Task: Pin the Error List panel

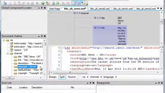Action: [90, 83]
